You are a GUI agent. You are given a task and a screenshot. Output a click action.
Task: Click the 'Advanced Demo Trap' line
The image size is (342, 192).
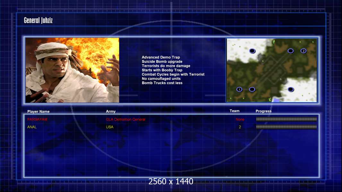[x=161, y=57]
